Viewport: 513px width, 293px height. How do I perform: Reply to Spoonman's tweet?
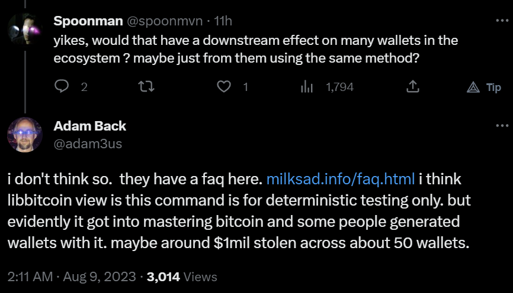63,87
